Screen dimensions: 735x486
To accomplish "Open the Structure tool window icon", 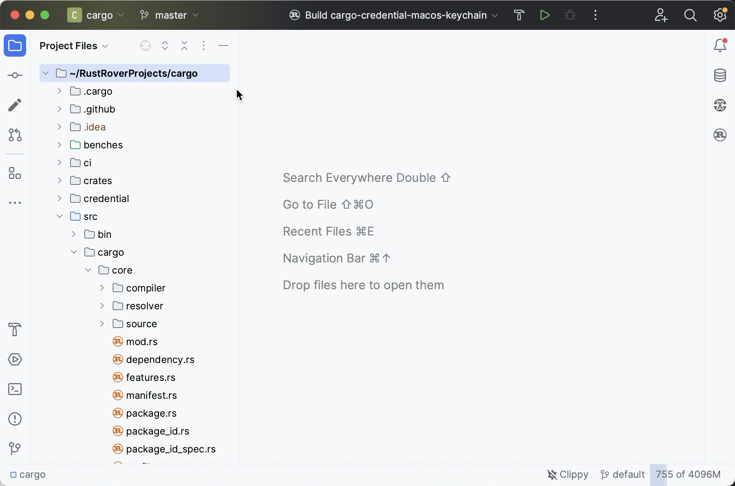I will click(15, 173).
